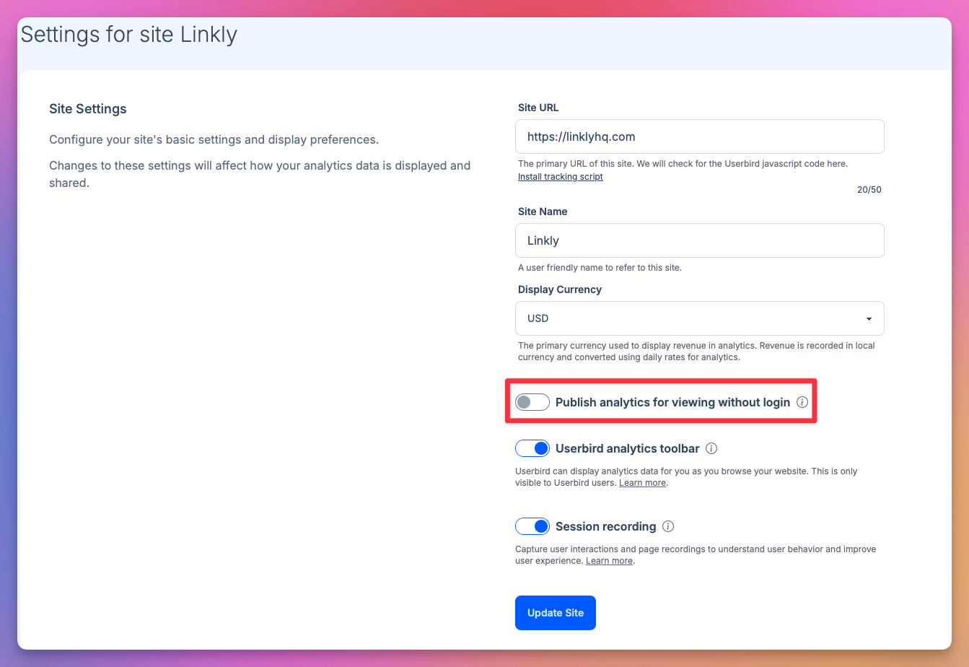This screenshot has width=969, height=667.
Task: Select the USD currency value
Action: coord(538,318)
